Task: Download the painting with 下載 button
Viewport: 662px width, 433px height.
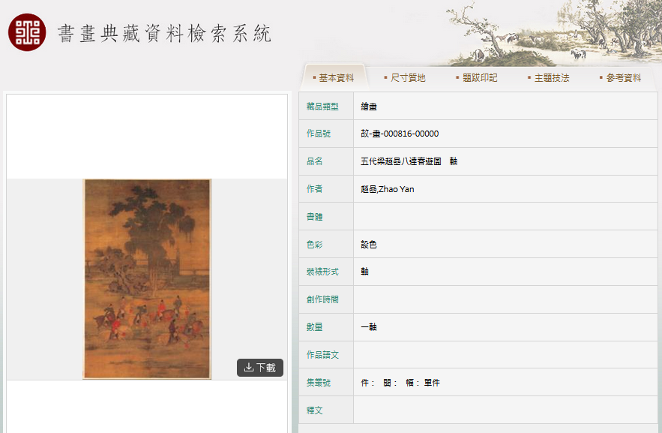Action: point(260,368)
